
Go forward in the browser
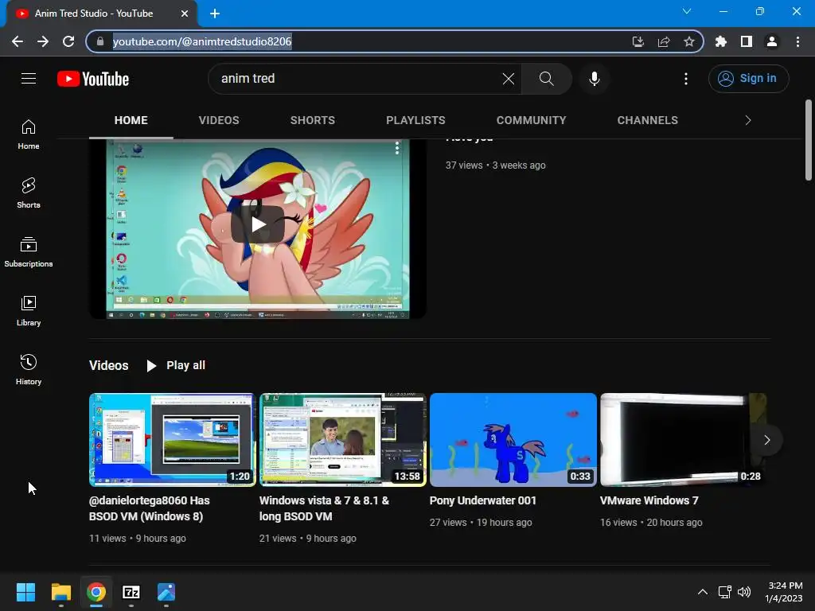(x=43, y=41)
